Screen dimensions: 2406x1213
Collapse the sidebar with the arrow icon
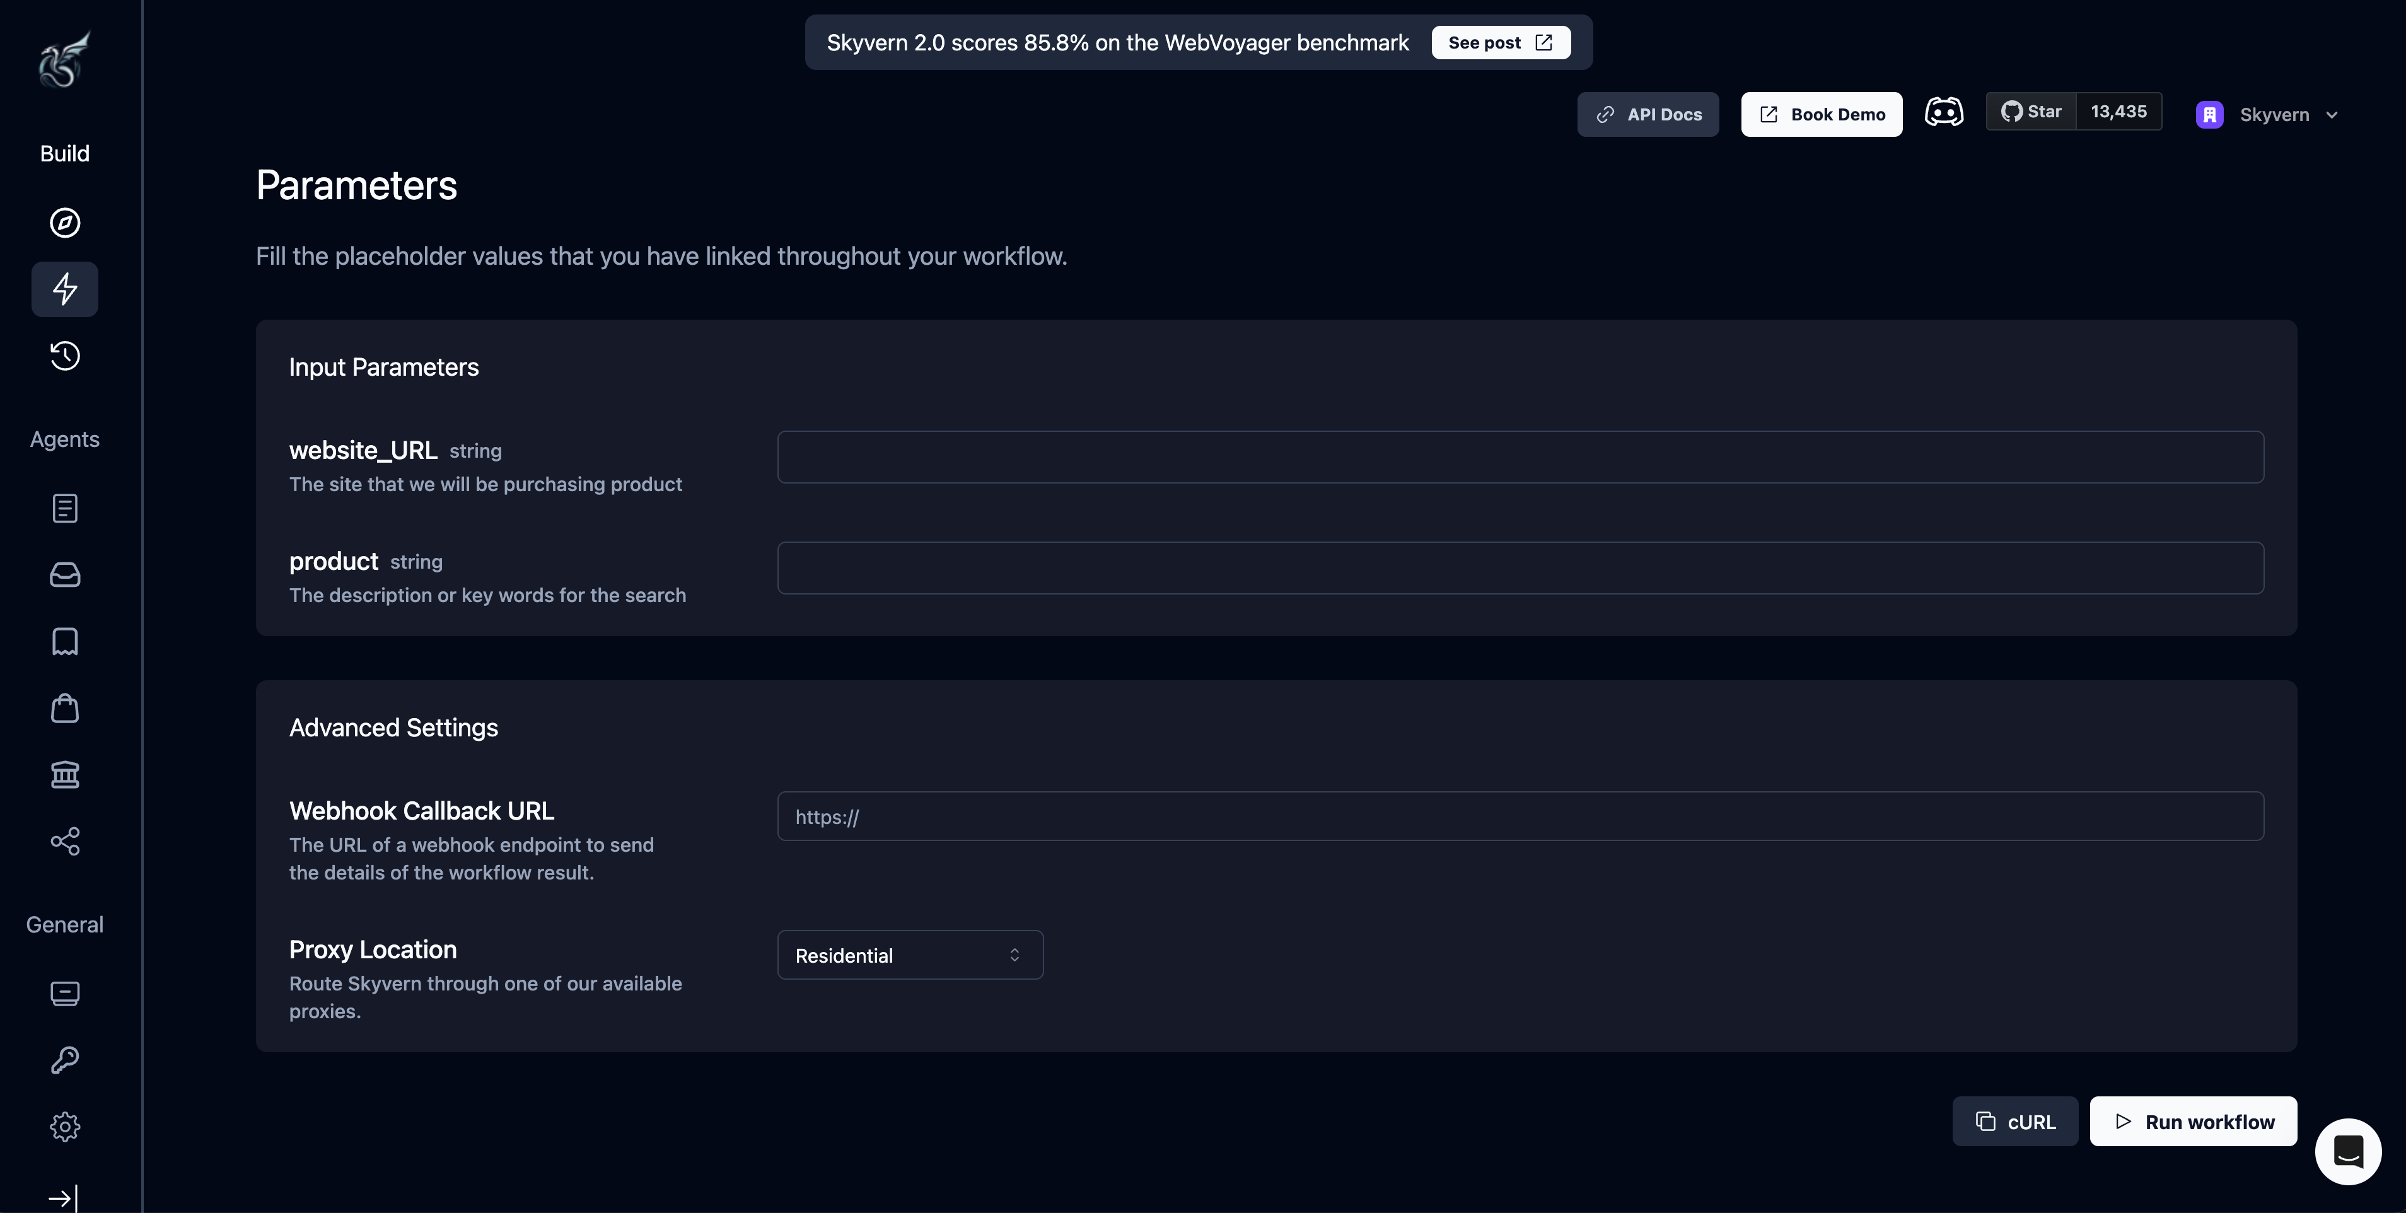tap(62, 1198)
